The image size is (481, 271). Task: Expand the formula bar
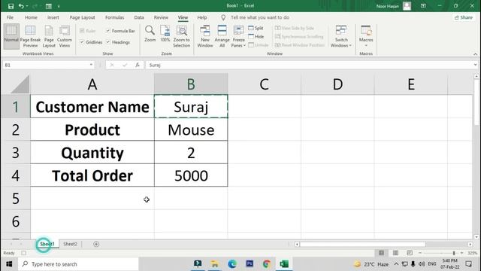pyautogui.click(x=475, y=65)
